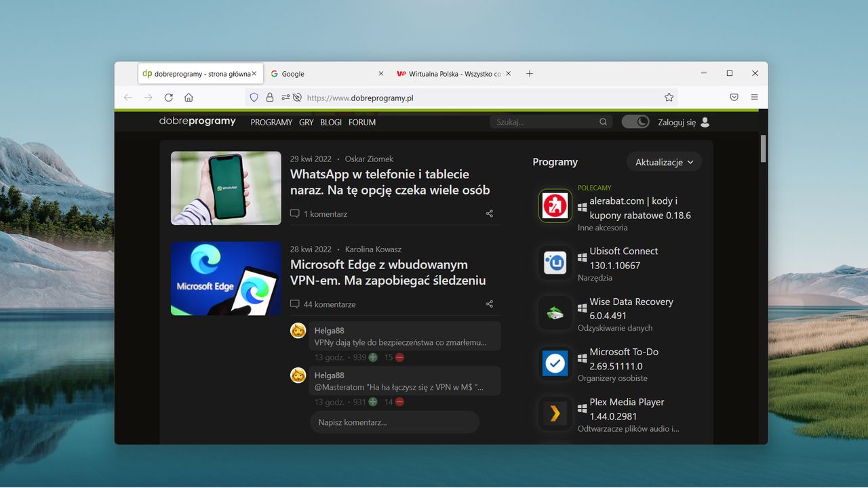Open the alerabat.com program icon

[555, 205]
